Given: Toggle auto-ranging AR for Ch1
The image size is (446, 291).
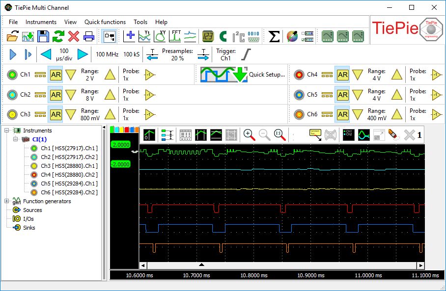Looking at the screenshot, I should [x=56, y=75].
